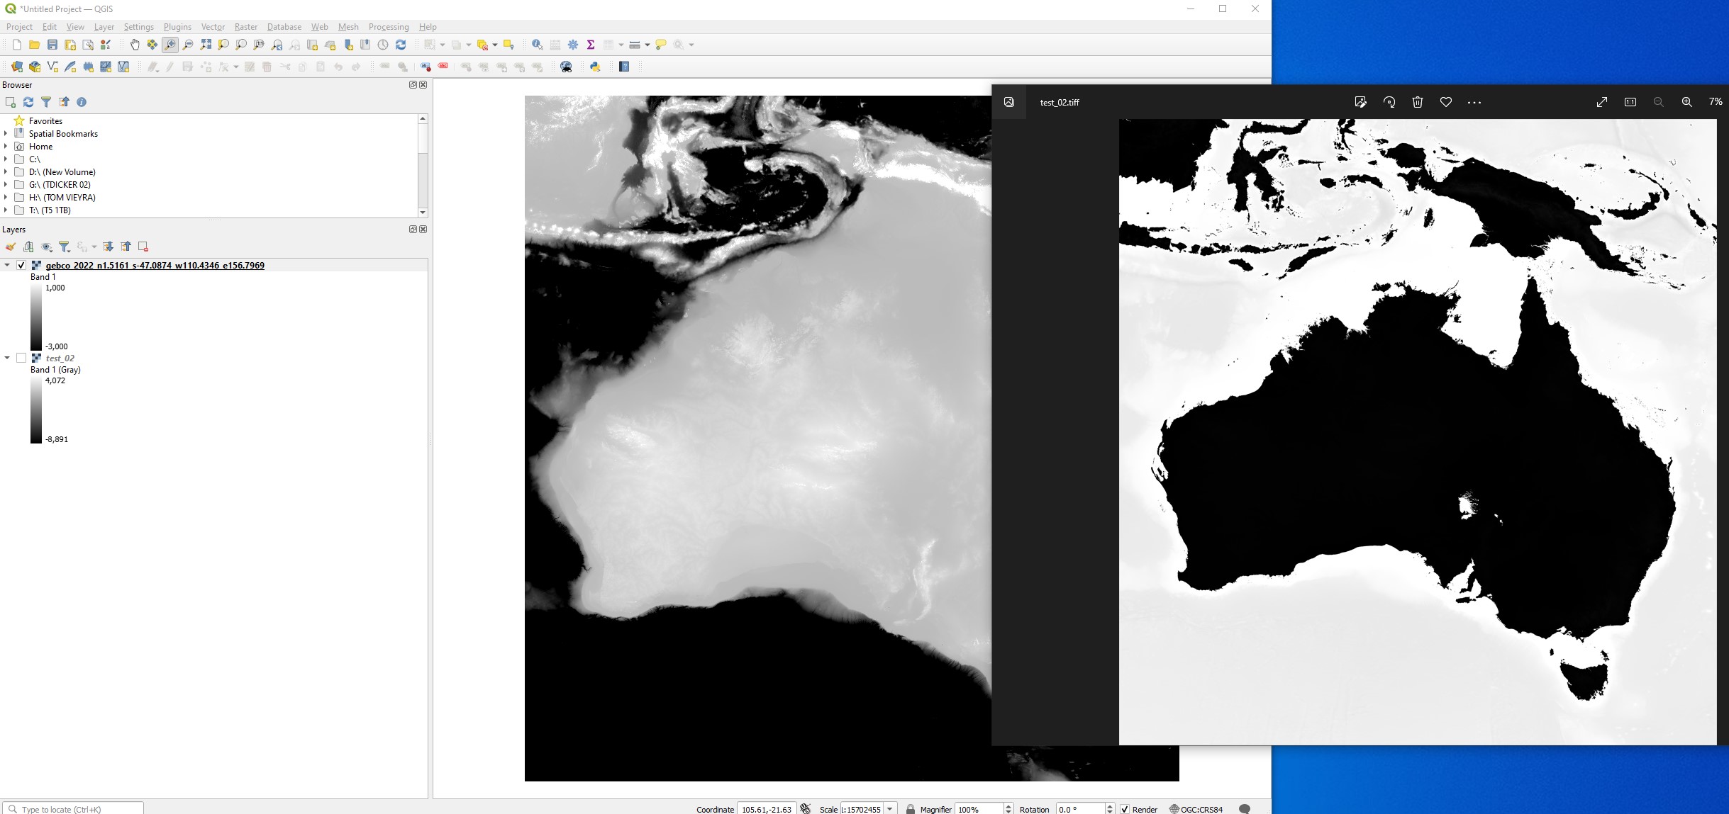
Task: Show actual size in Photos viewer
Action: coord(1630,102)
